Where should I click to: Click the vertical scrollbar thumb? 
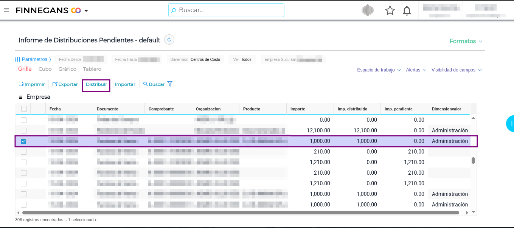tap(473, 160)
